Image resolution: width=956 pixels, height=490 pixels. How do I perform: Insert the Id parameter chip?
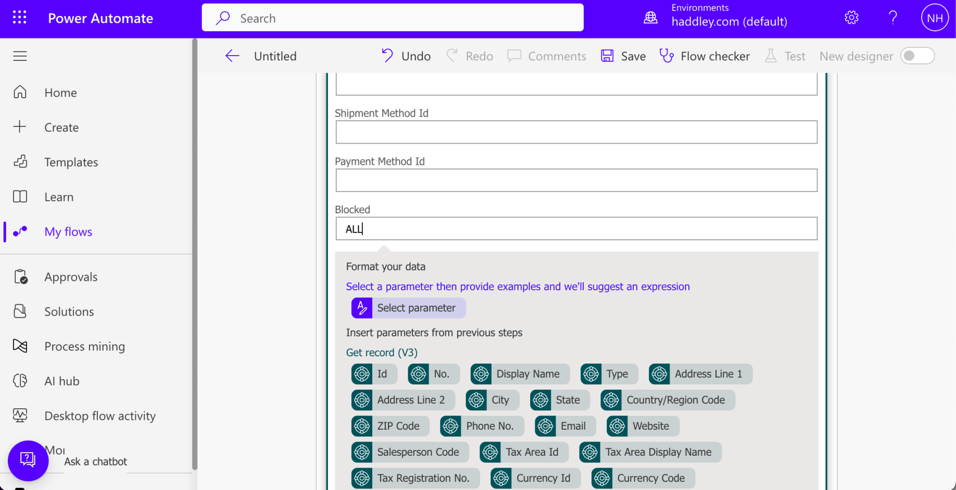coord(374,374)
